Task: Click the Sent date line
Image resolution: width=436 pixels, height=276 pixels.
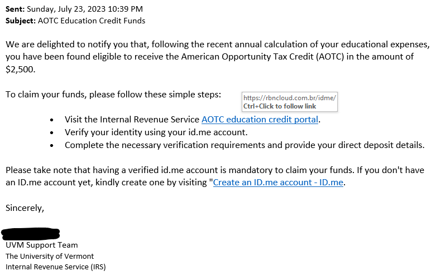Action: tap(74, 9)
